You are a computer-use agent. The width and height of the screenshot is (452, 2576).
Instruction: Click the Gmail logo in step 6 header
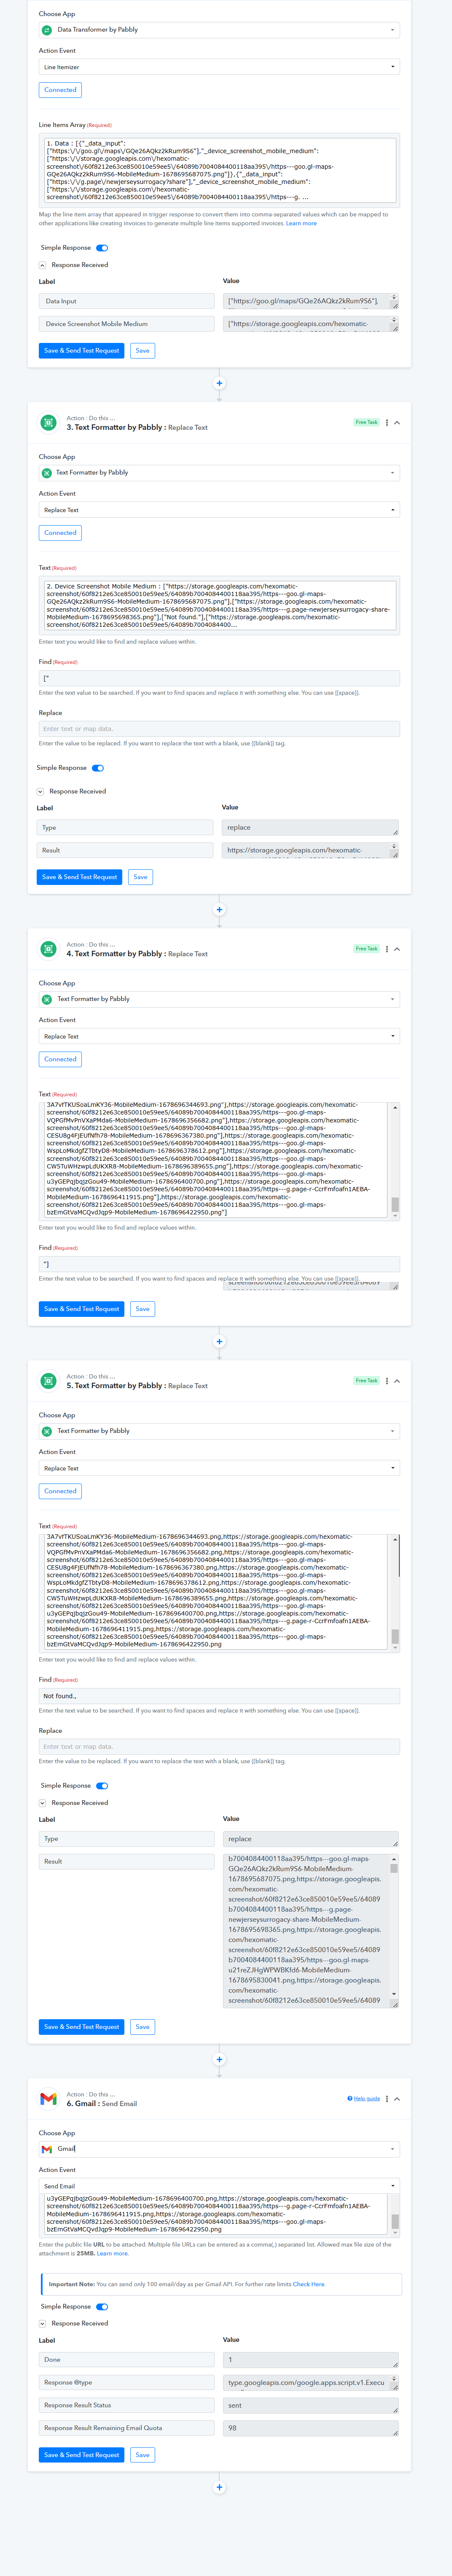(x=48, y=2099)
